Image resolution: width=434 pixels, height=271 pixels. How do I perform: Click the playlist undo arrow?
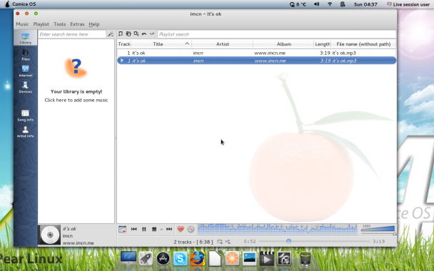pyautogui.click(x=144, y=34)
